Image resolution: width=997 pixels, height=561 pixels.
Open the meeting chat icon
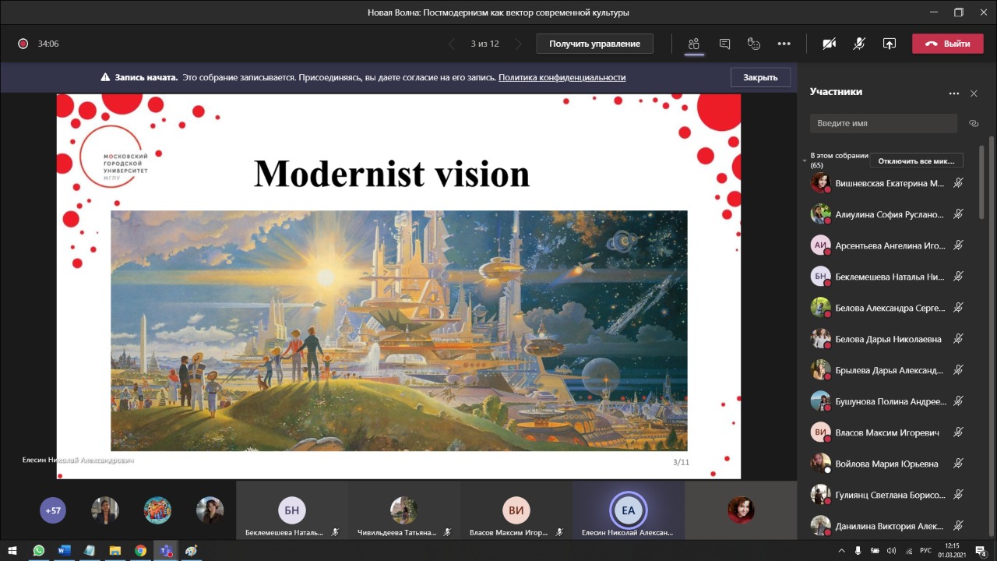[724, 44]
